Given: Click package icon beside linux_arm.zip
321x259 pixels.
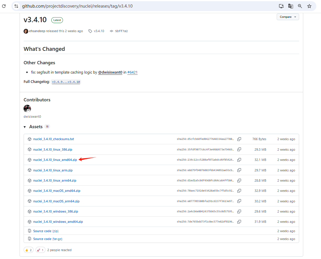Looking at the screenshot, I should pyautogui.click(x=29, y=170).
